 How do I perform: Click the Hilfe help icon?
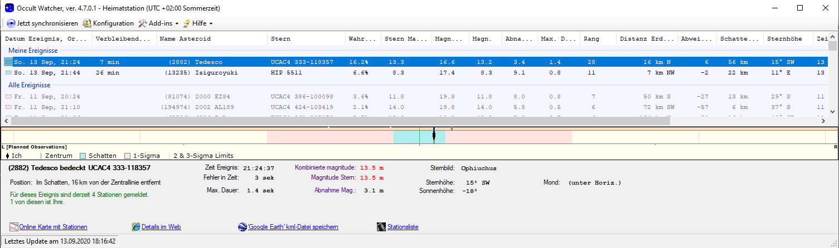point(187,23)
